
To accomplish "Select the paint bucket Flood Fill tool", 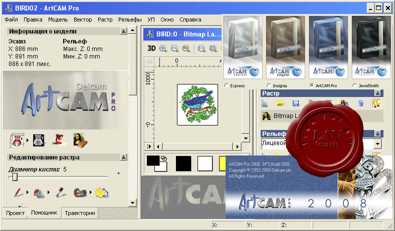I will pyautogui.click(x=39, y=193).
